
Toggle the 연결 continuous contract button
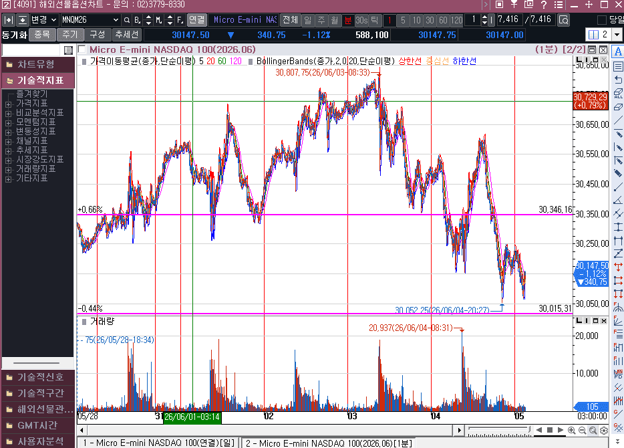[196, 20]
